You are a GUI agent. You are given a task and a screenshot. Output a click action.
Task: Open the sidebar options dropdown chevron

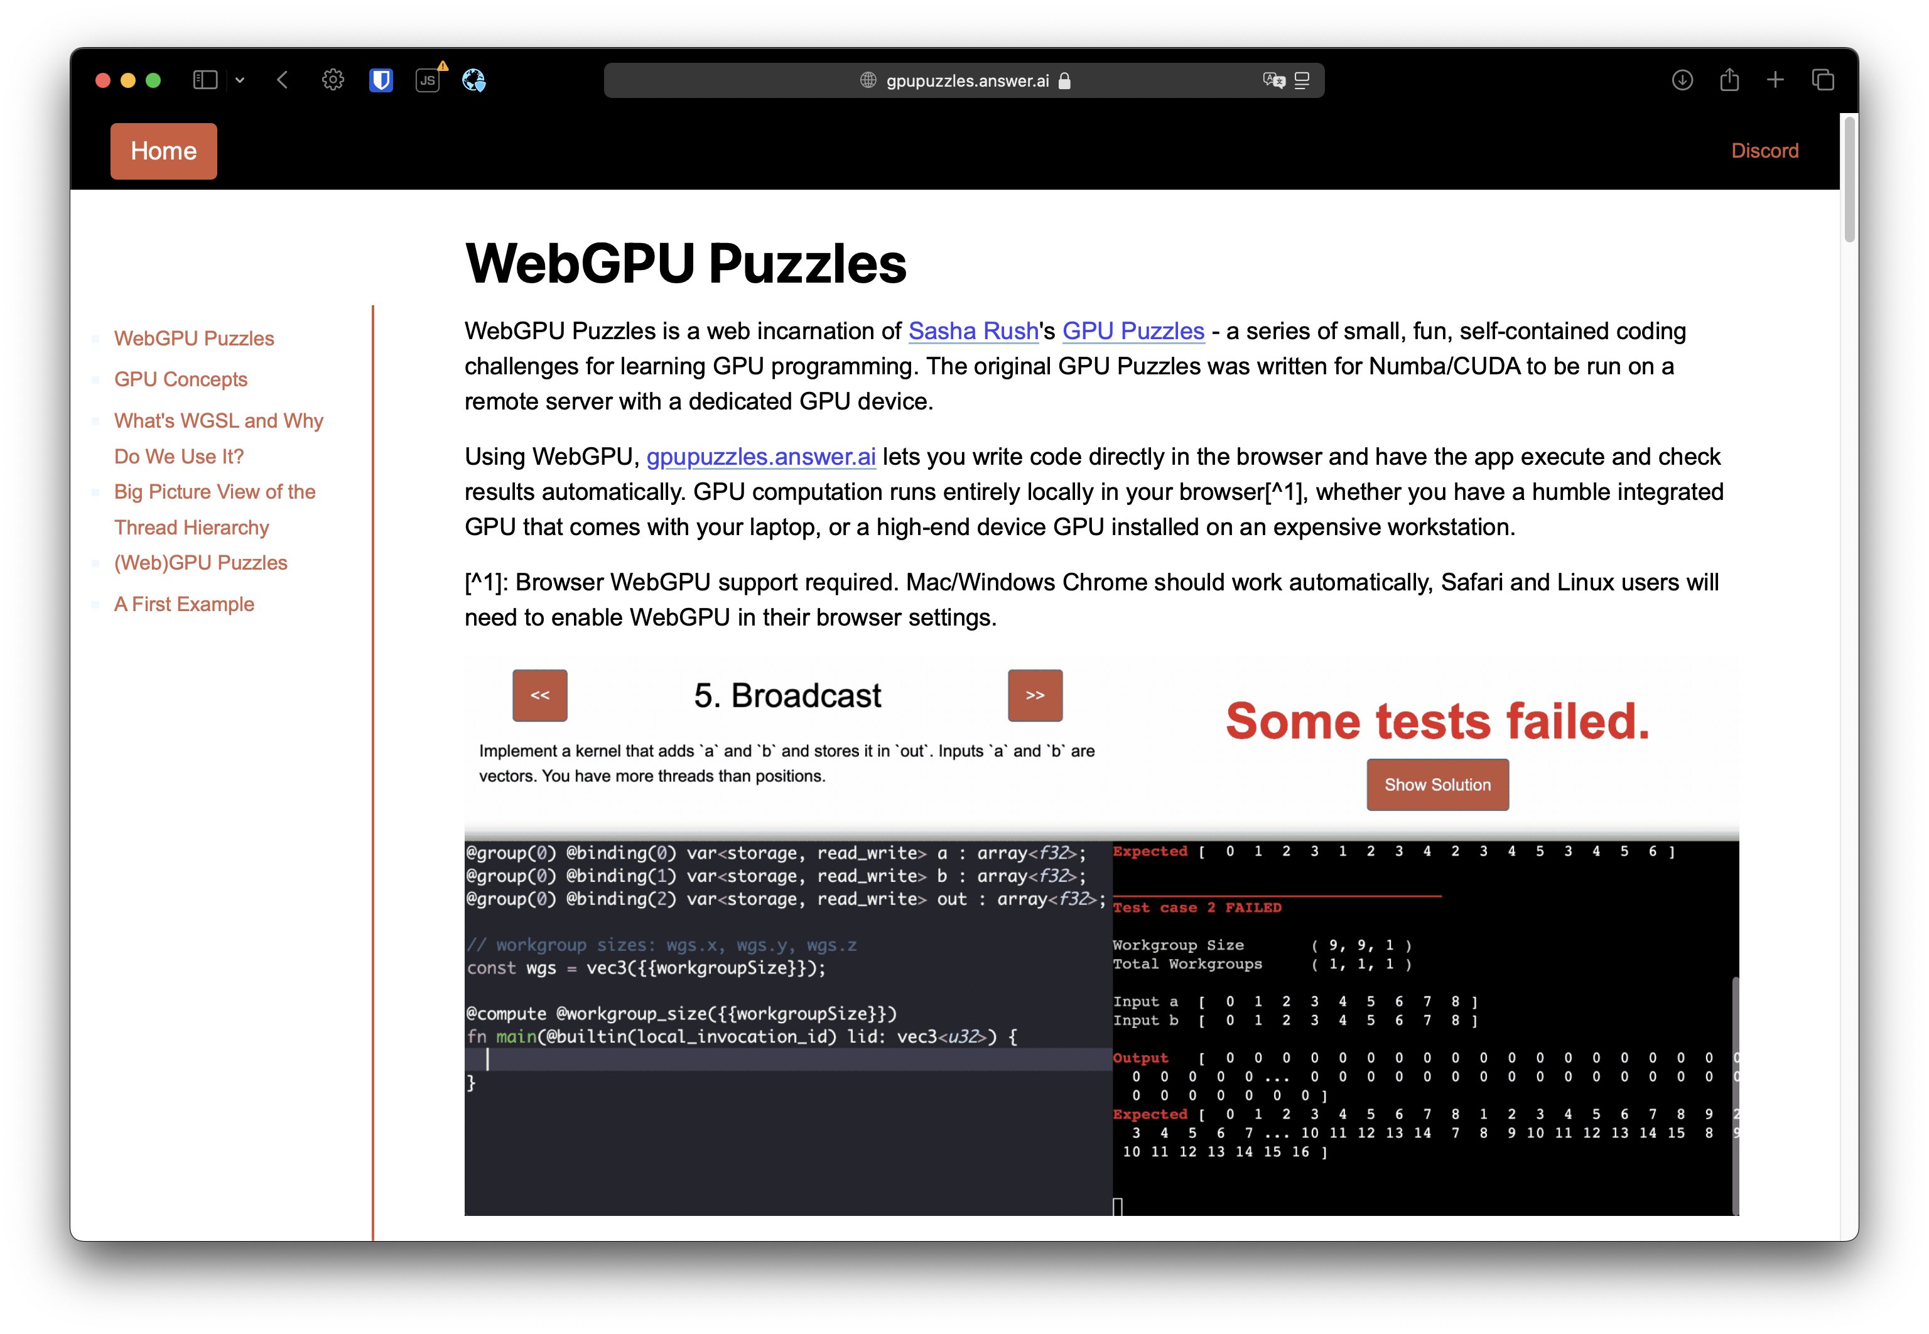coord(240,80)
